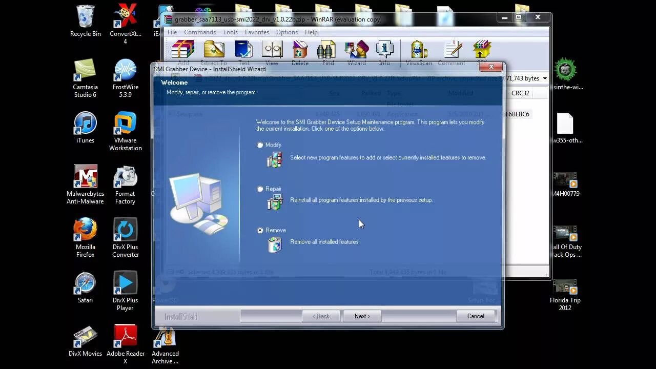
Task: Open the File menu in WinRAR
Action: (172, 32)
